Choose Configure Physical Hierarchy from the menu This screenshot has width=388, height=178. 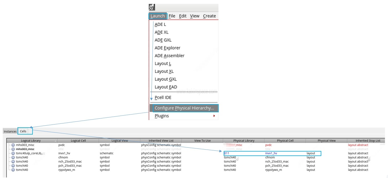tap(184, 108)
